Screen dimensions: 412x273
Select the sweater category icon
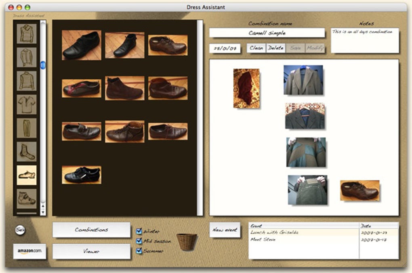pyautogui.click(x=26, y=33)
